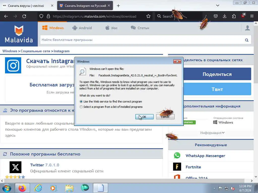The height and width of the screenshot is (193, 258).
Task: Click OK in the Windows dialog
Action: 144,117
